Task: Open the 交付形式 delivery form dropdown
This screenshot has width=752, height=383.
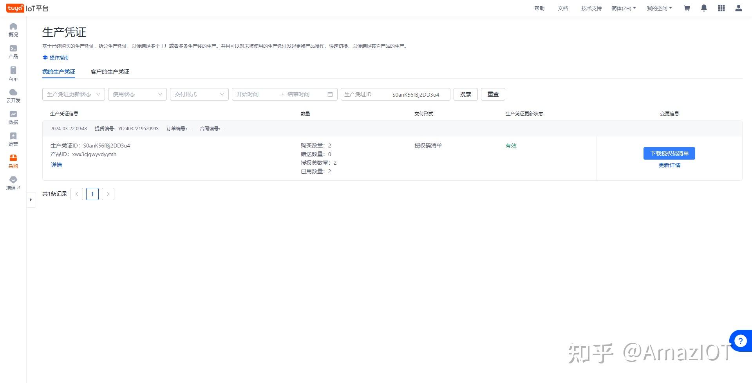Action: (199, 94)
